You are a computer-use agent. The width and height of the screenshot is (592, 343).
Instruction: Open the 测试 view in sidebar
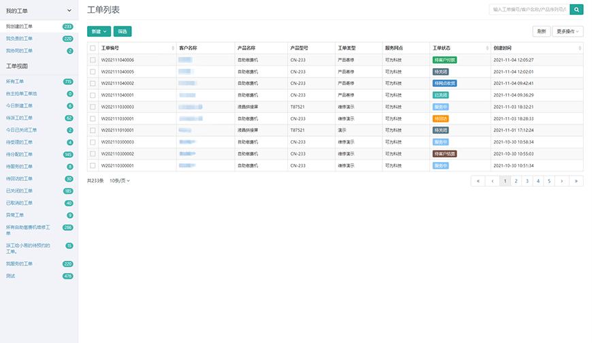(x=11, y=276)
